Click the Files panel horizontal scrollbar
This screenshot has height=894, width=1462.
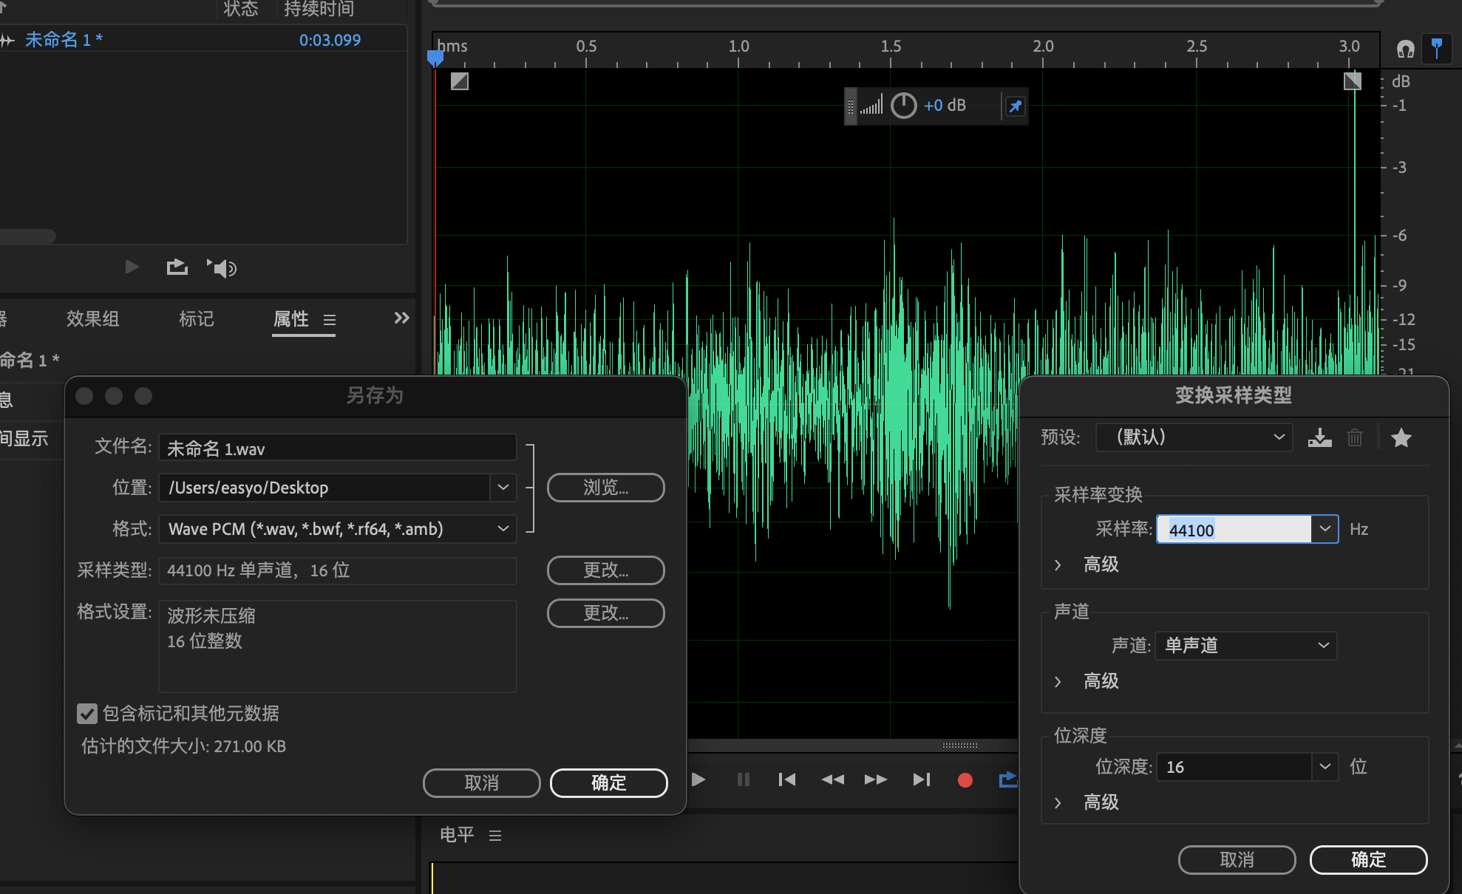click(x=28, y=236)
